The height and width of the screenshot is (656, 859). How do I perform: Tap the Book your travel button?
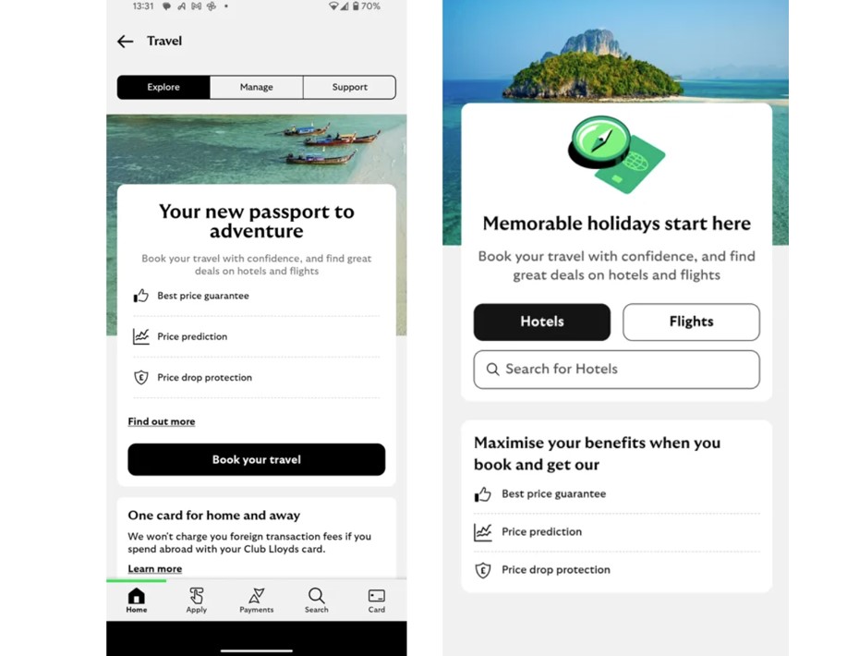tap(257, 459)
